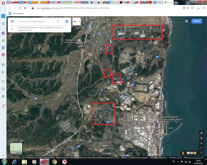Screen dimensions: 207x165
Task: Open the media player taskbar icon
Action: click(x=34, y=162)
